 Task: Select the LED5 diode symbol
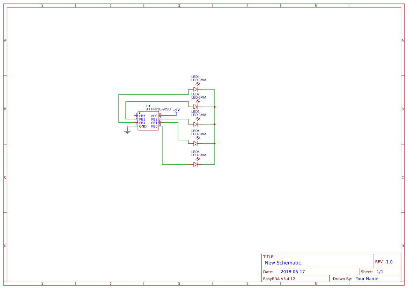pyautogui.click(x=195, y=164)
